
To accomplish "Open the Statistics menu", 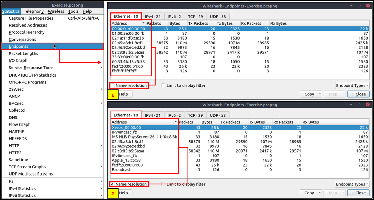I will pyautogui.click(x=11, y=11).
